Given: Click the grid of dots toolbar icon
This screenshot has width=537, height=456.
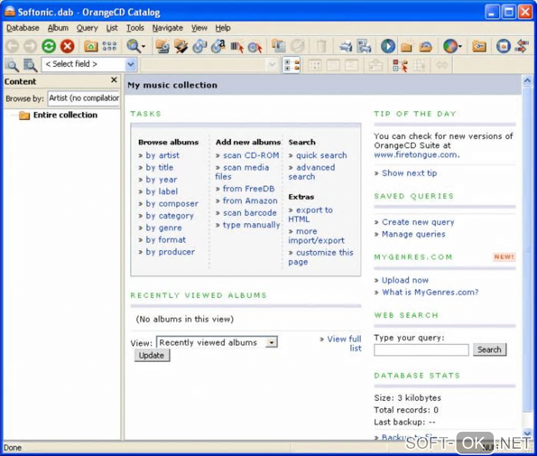Looking at the screenshot, I should click(110, 46).
